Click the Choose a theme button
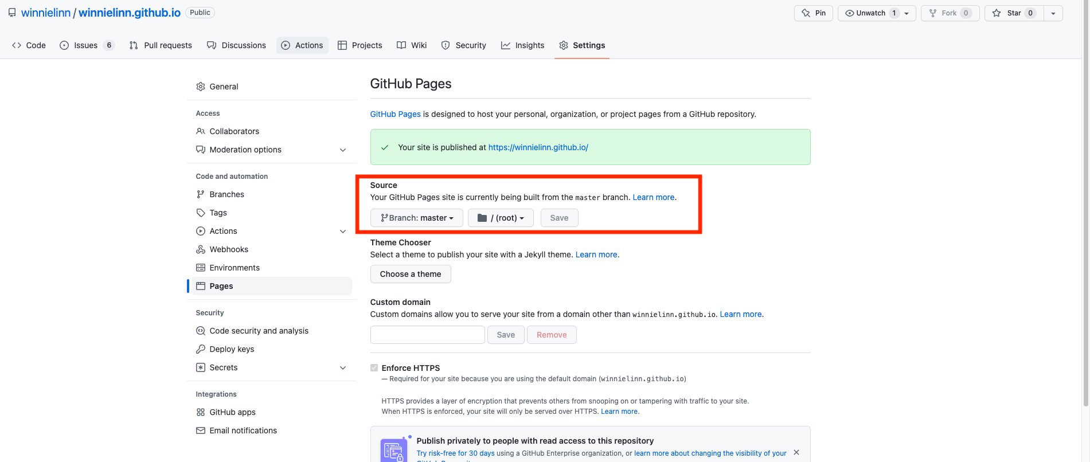 point(410,274)
